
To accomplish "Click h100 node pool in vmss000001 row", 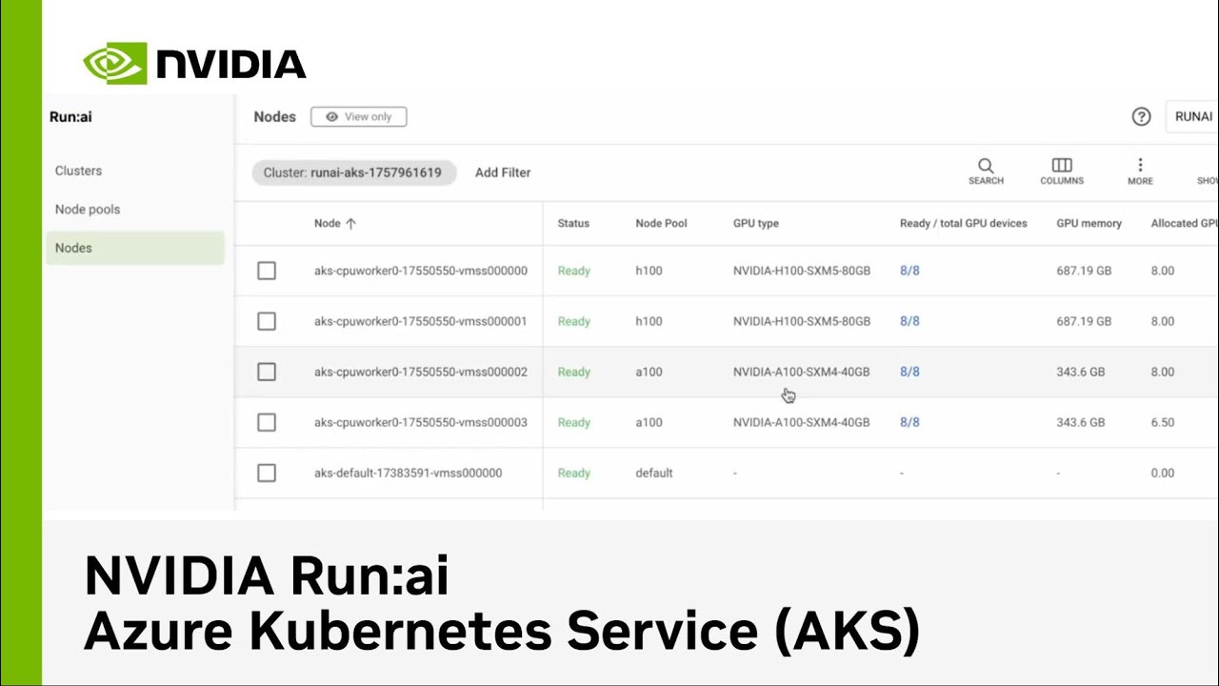I will (649, 321).
